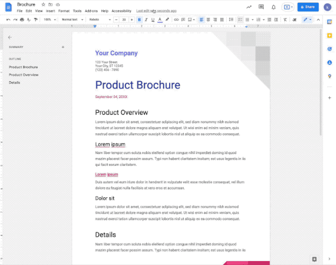Toggle bulleted list
Viewport: 336px width, 265px height.
[x=248, y=20]
